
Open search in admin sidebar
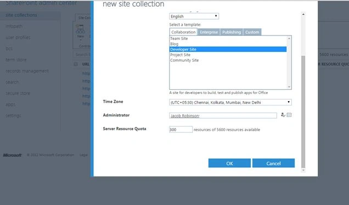[12, 82]
